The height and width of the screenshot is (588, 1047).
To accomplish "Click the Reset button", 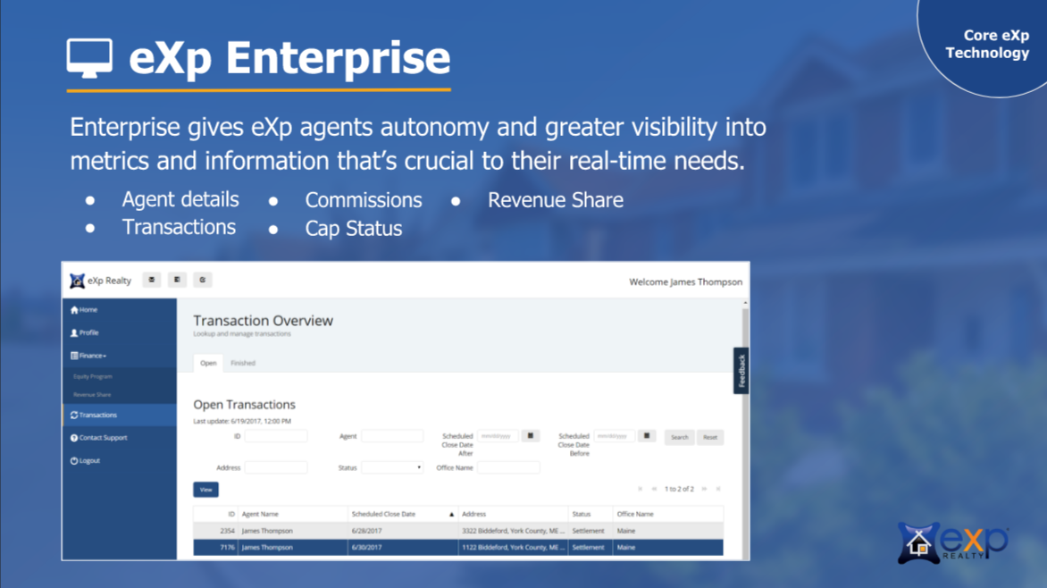I will [710, 438].
